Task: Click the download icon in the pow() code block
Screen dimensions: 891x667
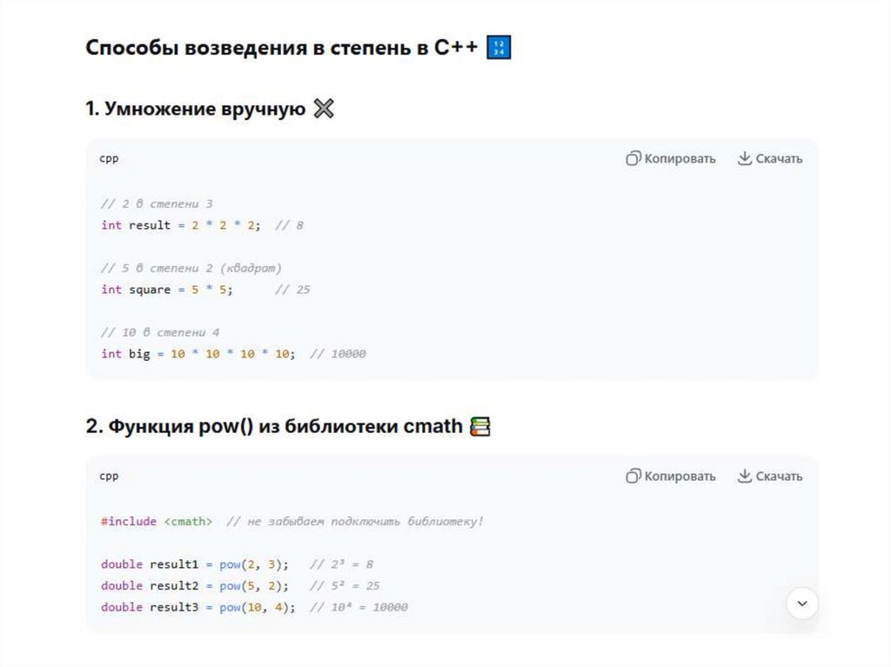Action: 744,476
